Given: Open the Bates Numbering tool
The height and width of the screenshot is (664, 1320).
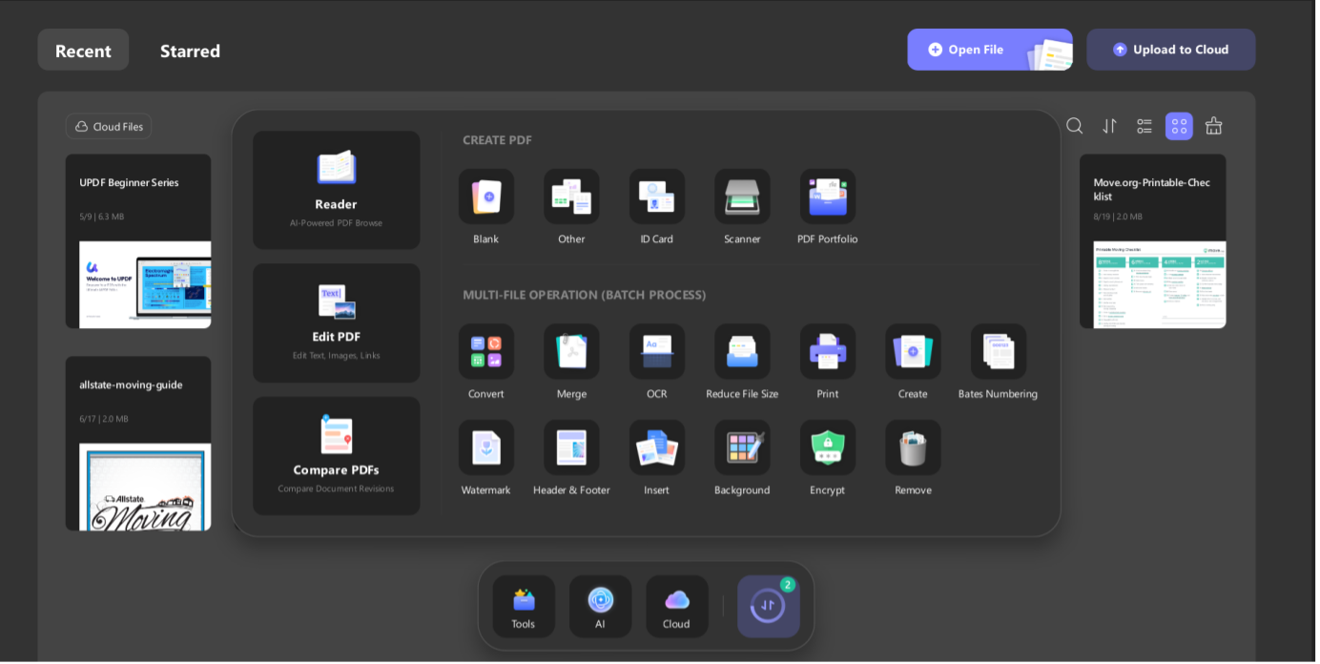Looking at the screenshot, I should tap(998, 352).
